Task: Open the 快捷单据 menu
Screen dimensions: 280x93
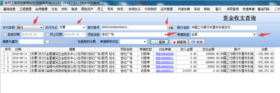Action: (248, 9)
